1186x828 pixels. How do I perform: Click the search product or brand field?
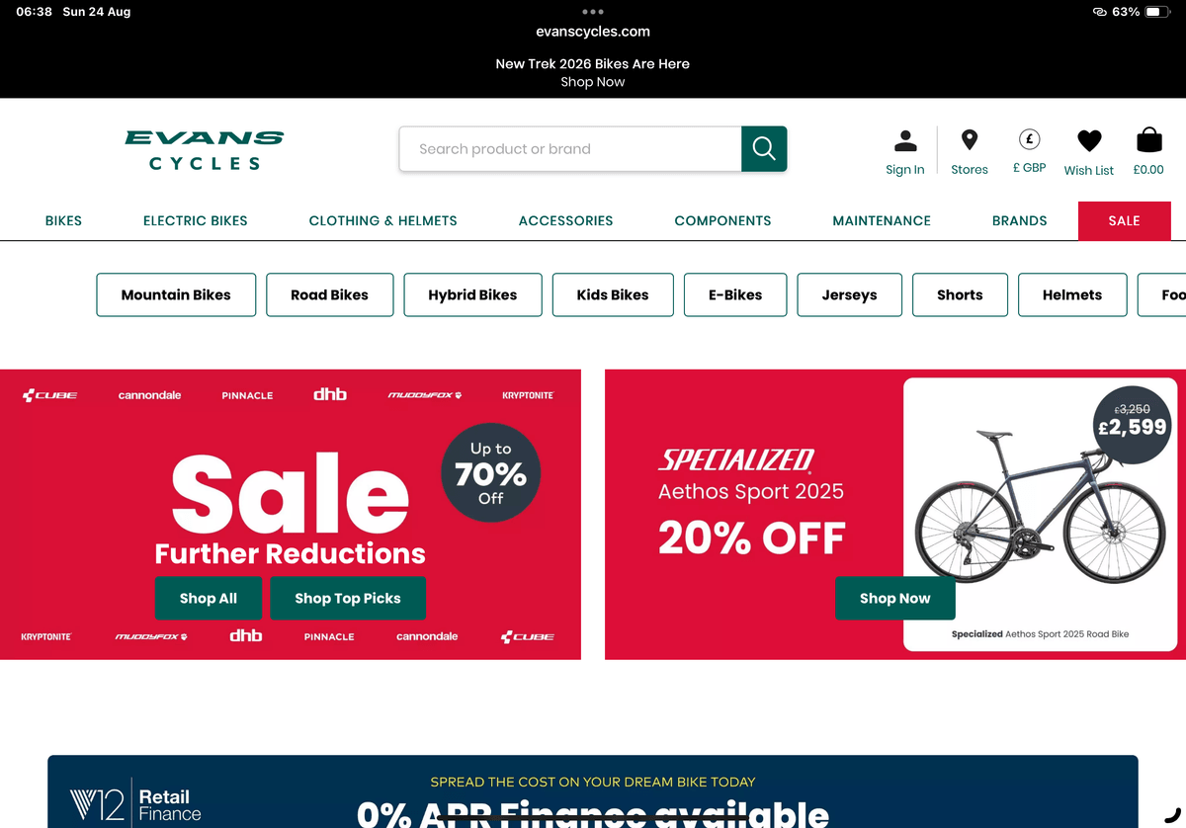[x=570, y=149]
